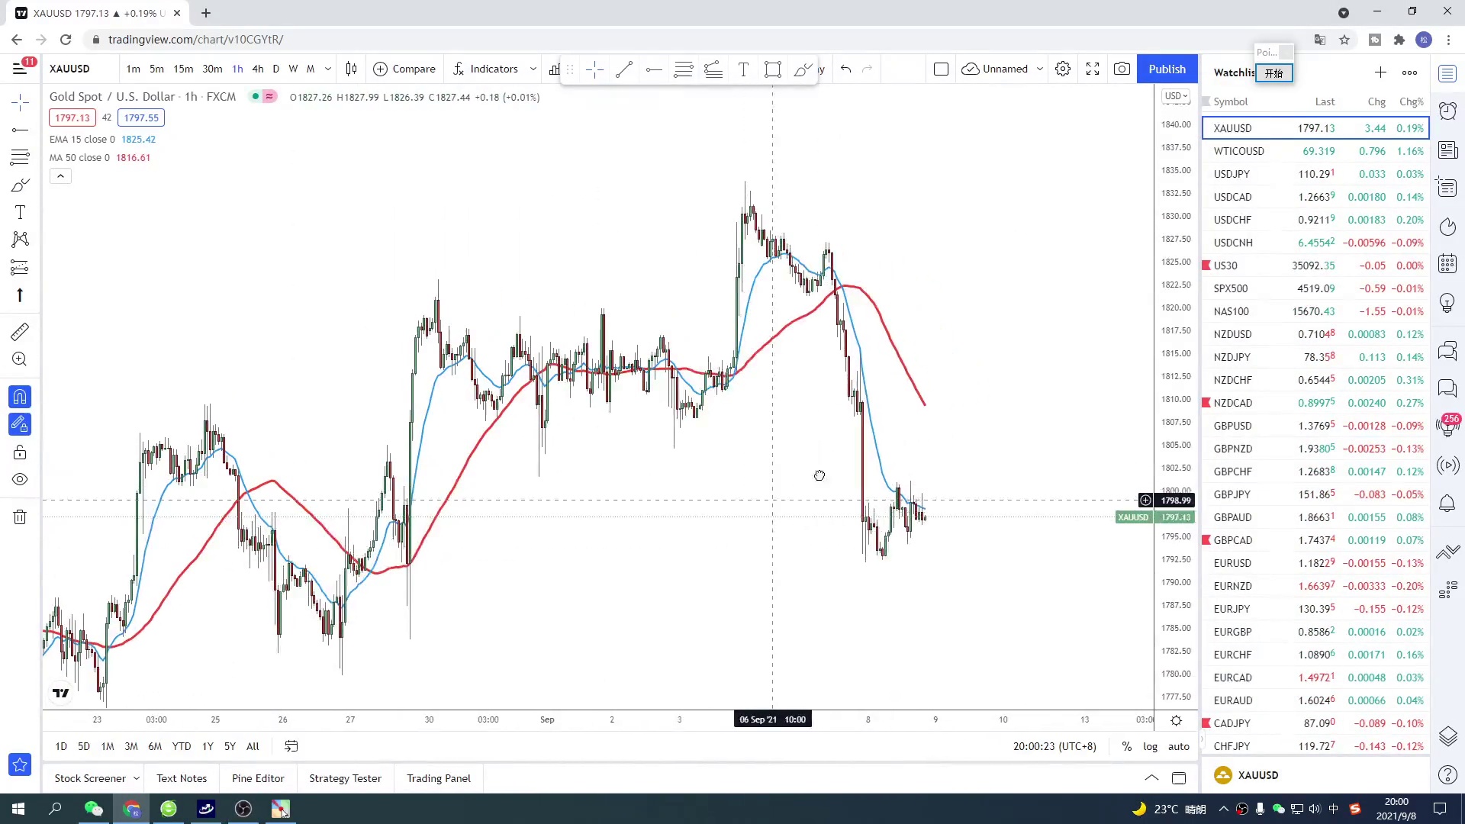The width and height of the screenshot is (1465, 824).
Task: Select the Text tool in left toolbar
Action: (x=20, y=213)
